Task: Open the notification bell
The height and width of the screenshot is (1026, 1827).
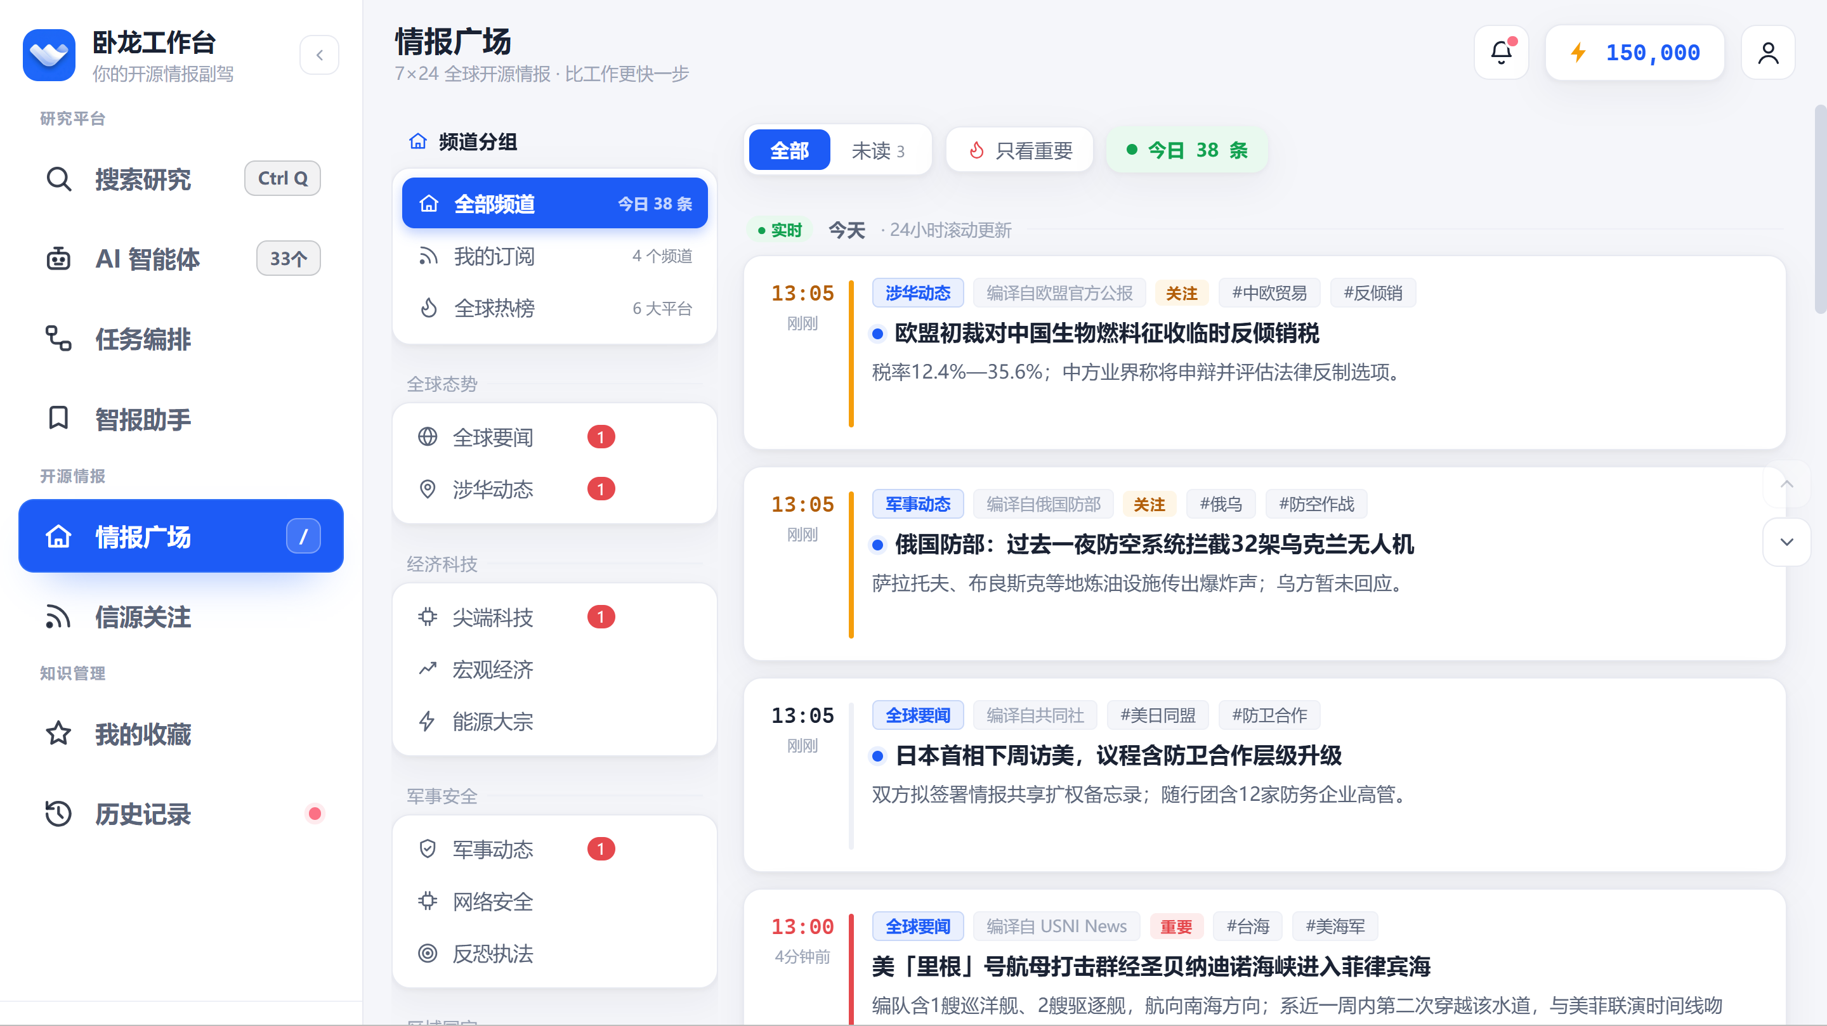Action: coord(1501,53)
